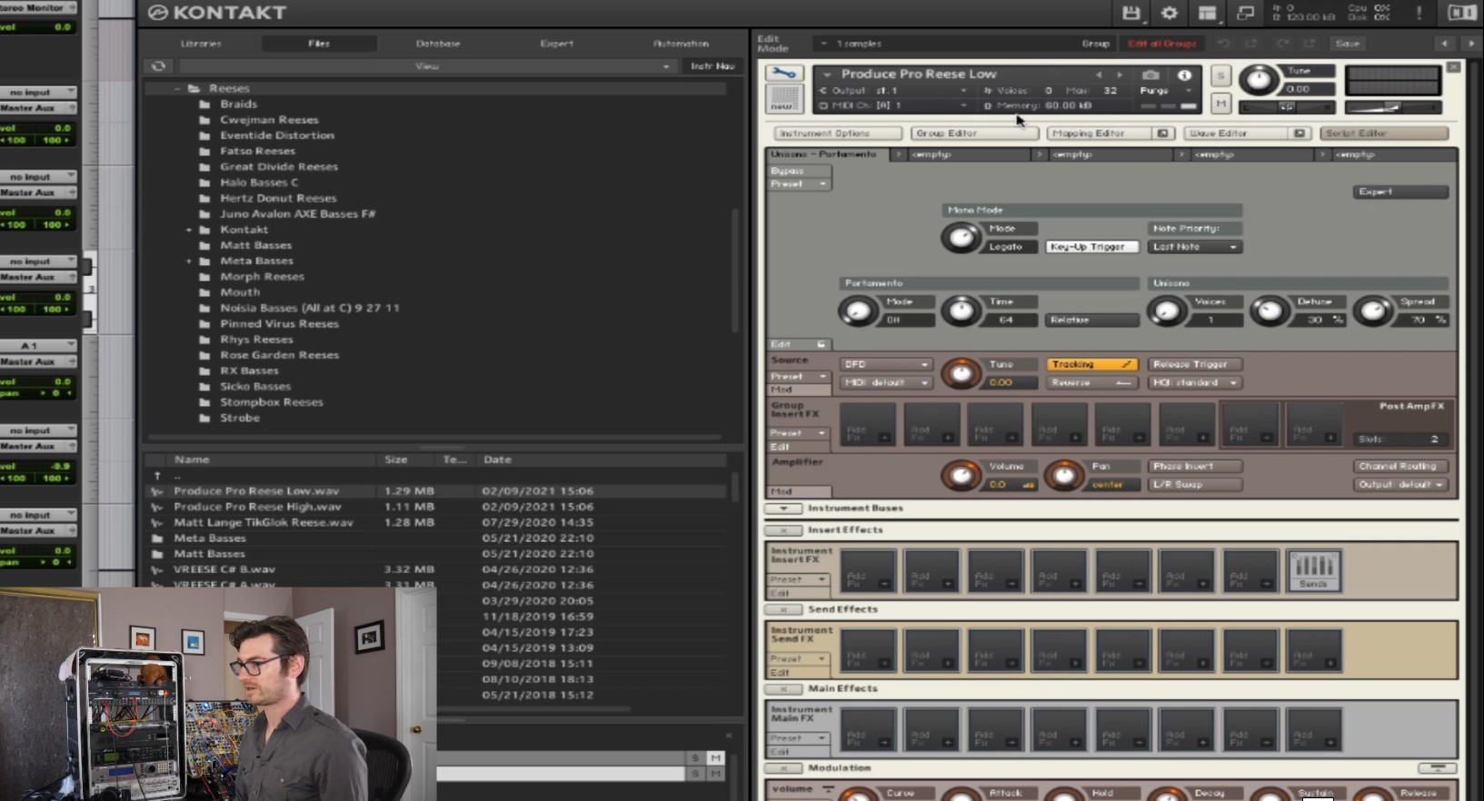Switch to Automation tab
The image size is (1484, 801).
pos(681,44)
